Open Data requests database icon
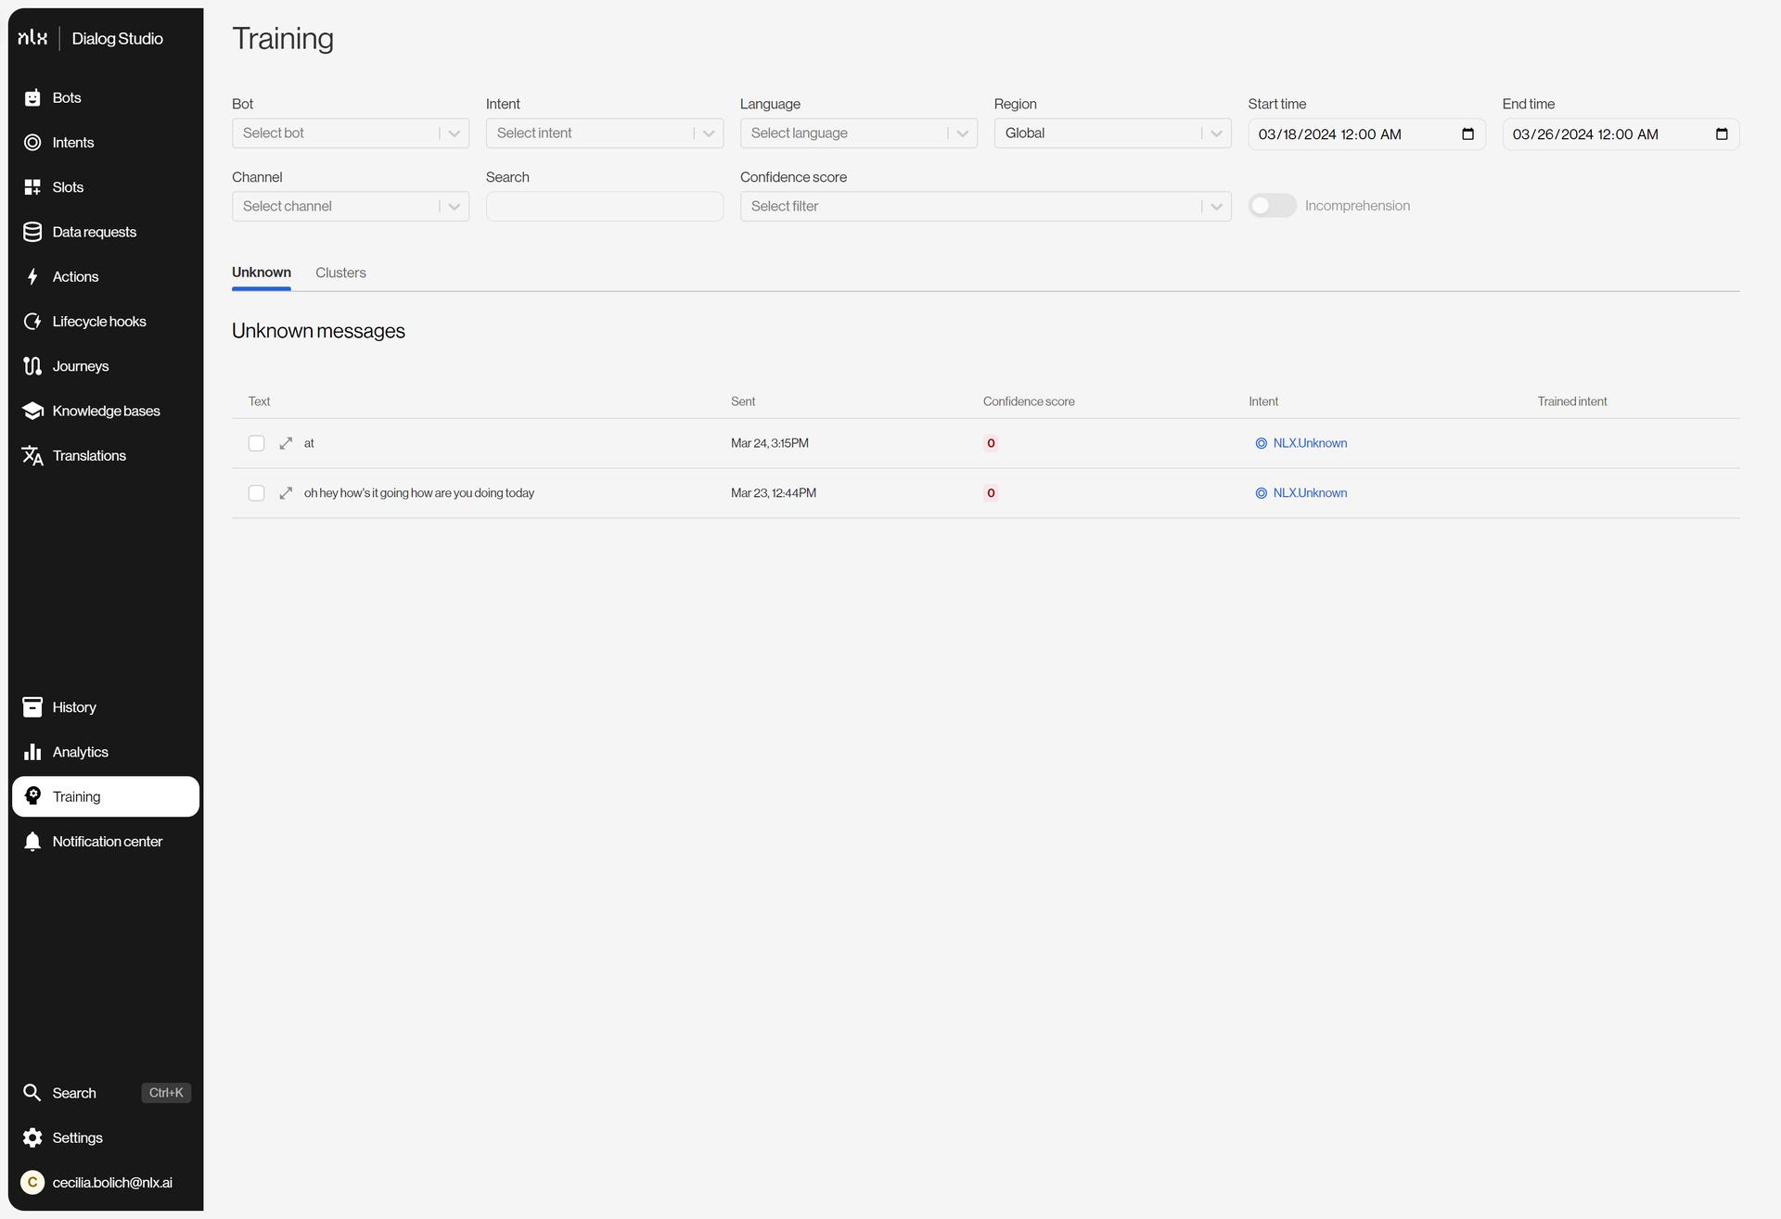Viewport: 1781px width, 1219px height. coord(32,232)
